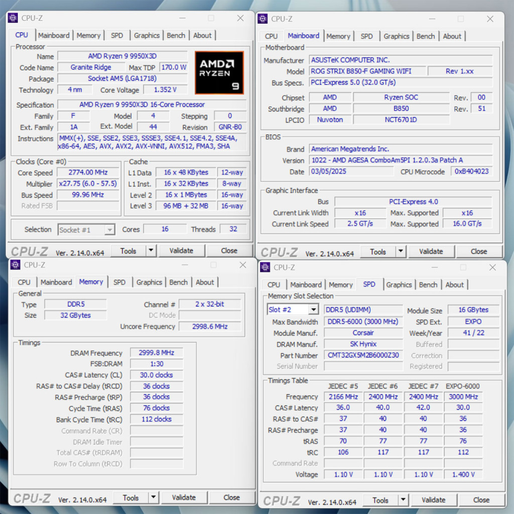Click Close button in SPD window

click(481, 500)
